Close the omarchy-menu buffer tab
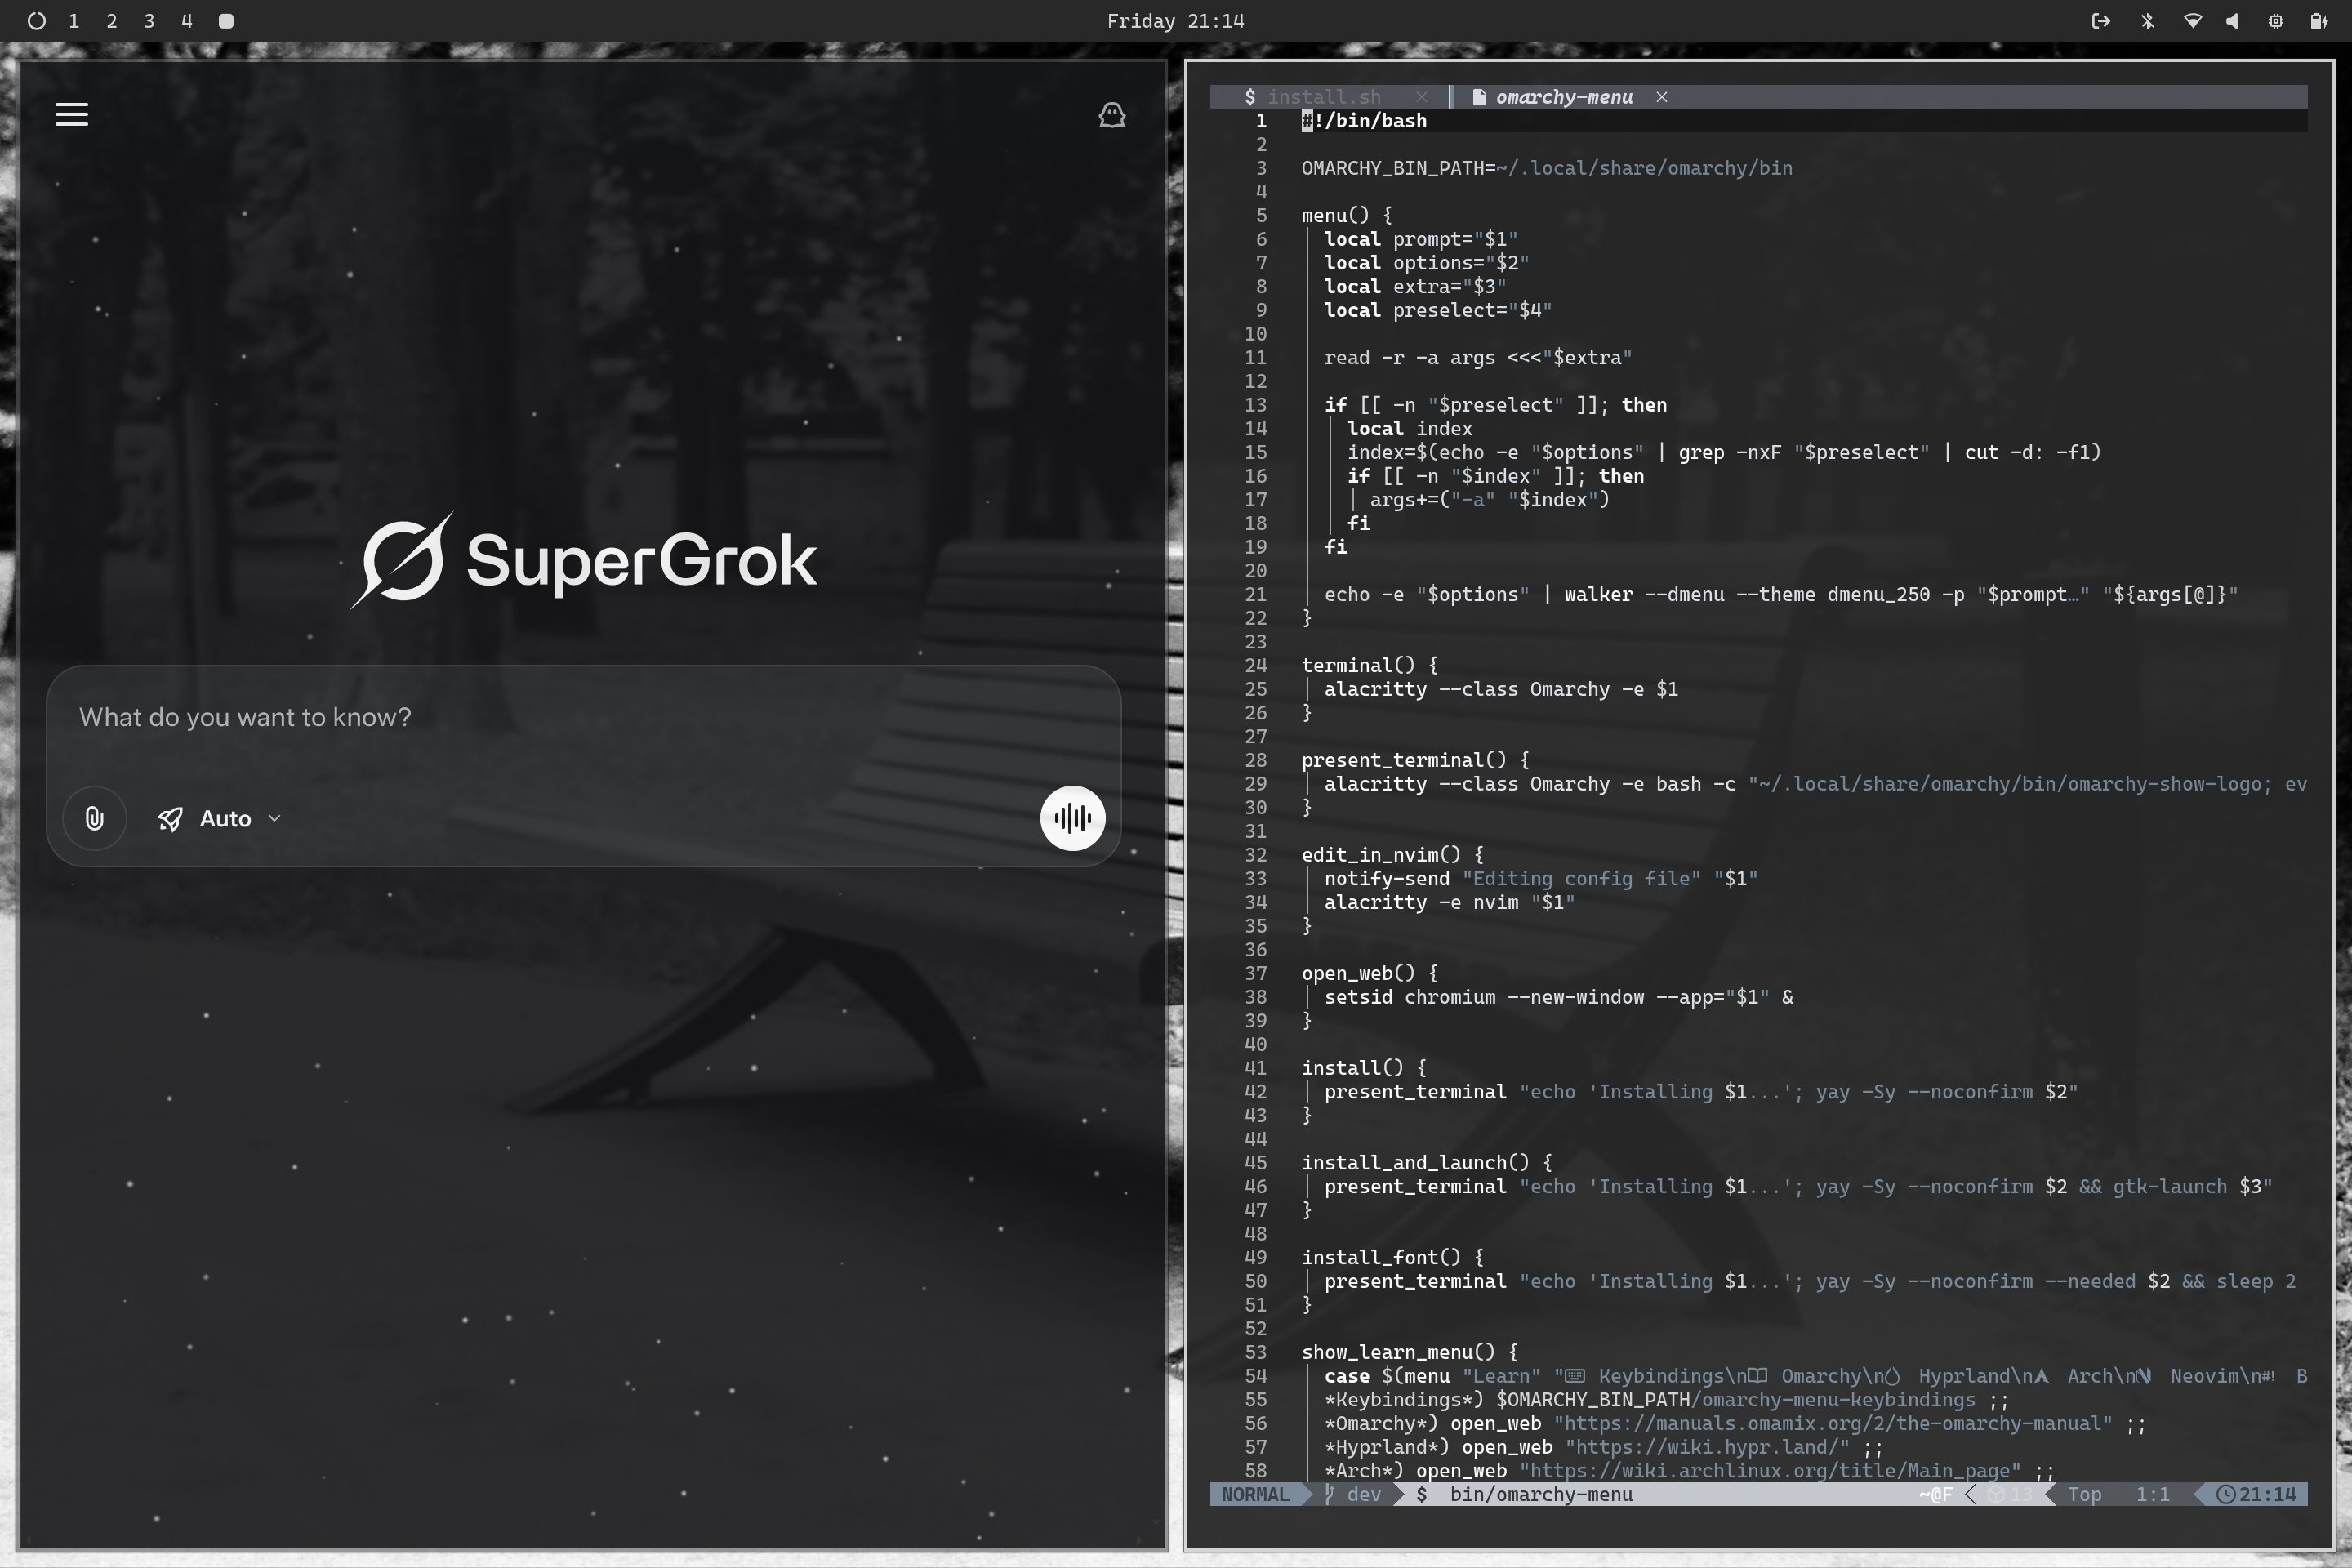2352x1568 pixels. (1661, 97)
